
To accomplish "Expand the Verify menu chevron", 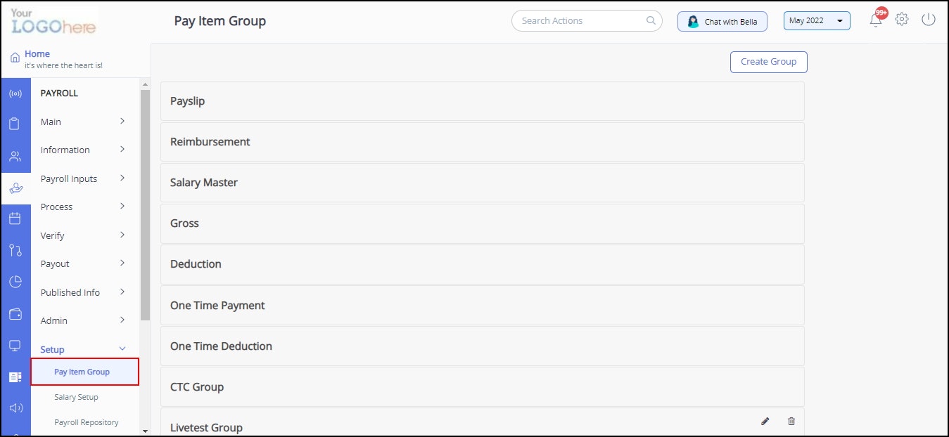I will 122,235.
